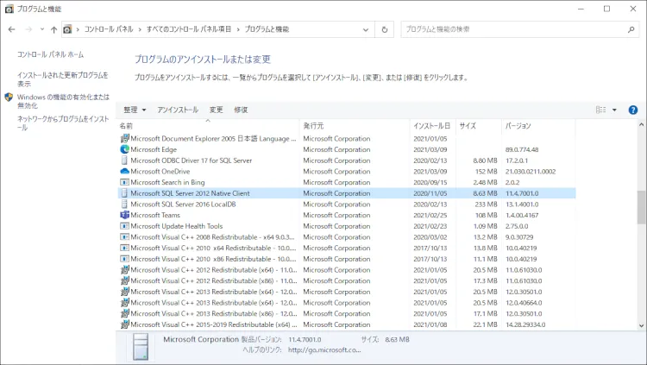
Task: Click the 変更 toolbar button
Action: coord(217,110)
